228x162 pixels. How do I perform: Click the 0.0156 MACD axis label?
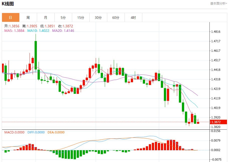pyautogui.click(x=216, y=131)
